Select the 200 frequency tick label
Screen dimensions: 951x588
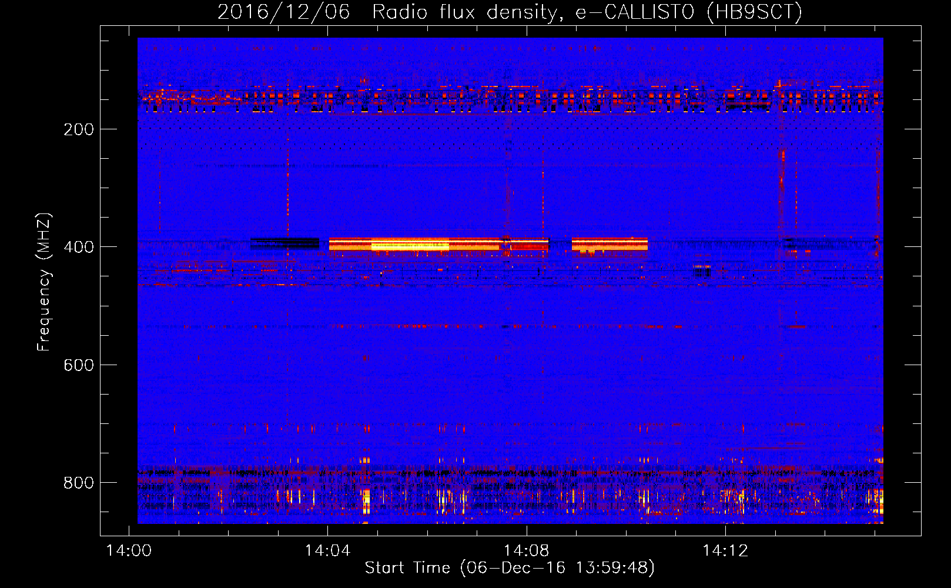79,129
